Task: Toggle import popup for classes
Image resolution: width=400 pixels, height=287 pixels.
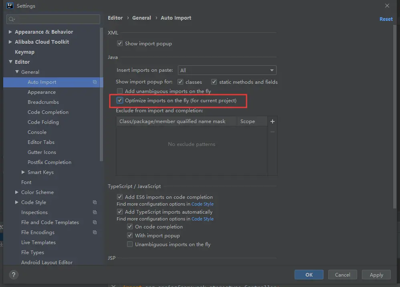Action: (180, 82)
